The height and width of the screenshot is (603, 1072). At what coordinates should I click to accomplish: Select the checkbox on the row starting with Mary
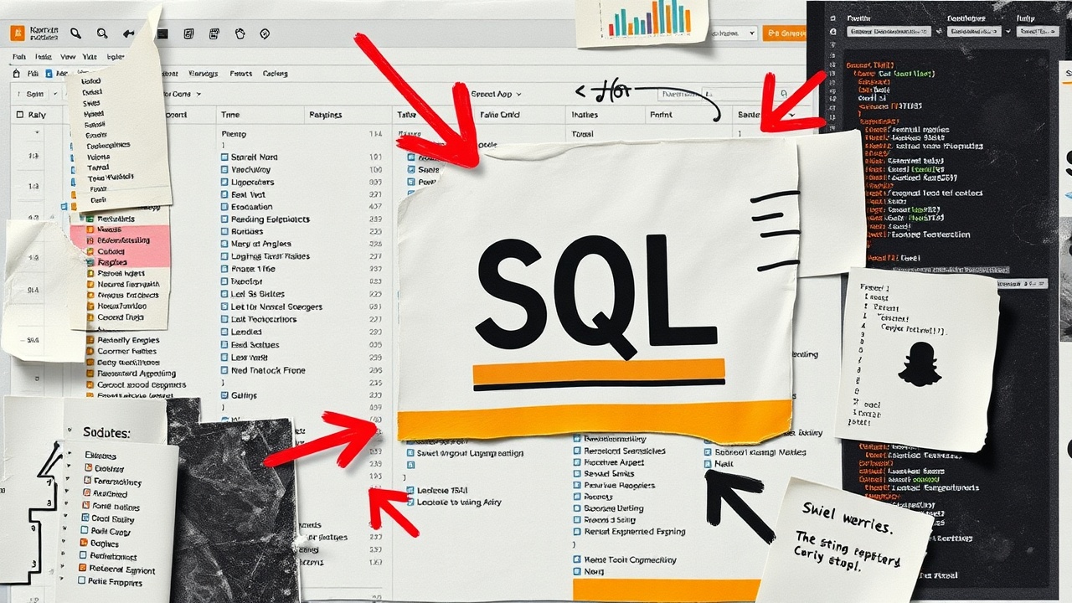[x=224, y=244]
